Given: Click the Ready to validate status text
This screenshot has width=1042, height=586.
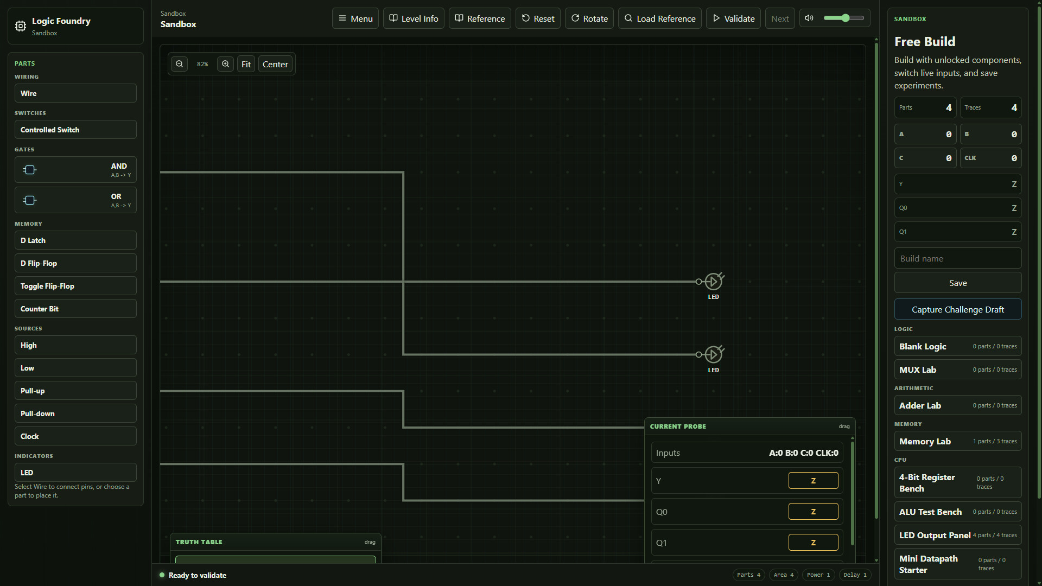Looking at the screenshot, I should point(198,575).
